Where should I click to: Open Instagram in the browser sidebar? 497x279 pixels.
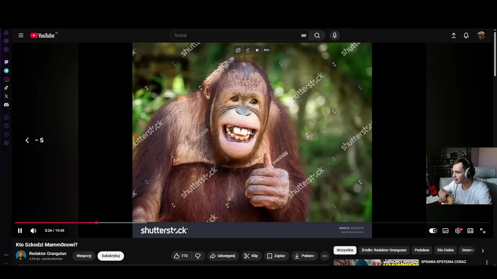(6, 79)
